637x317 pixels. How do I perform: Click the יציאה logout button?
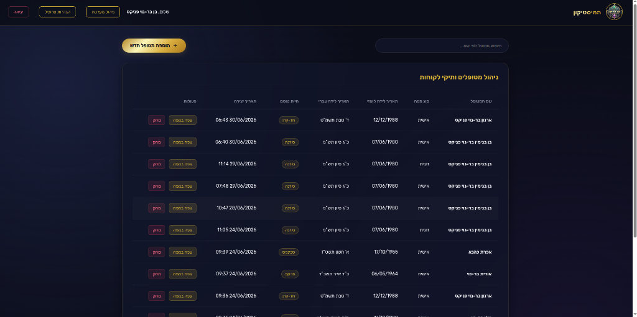point(19,12)
